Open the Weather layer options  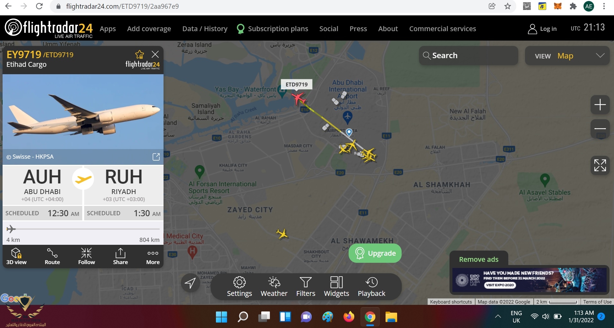pos(274,287)
